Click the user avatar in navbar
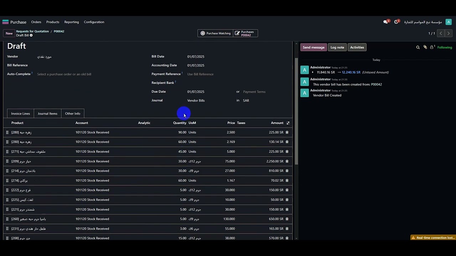The width and height of the screenshot is (456, 256). [449, 22]
